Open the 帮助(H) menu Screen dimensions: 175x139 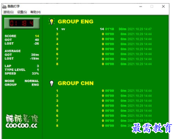[x=35, y=12]
